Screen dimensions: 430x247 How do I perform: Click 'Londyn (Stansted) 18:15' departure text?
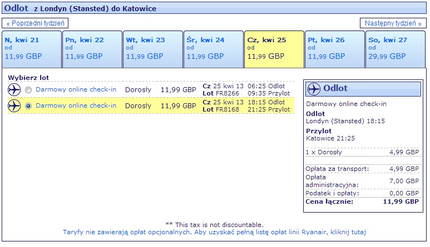pos(345,121)
